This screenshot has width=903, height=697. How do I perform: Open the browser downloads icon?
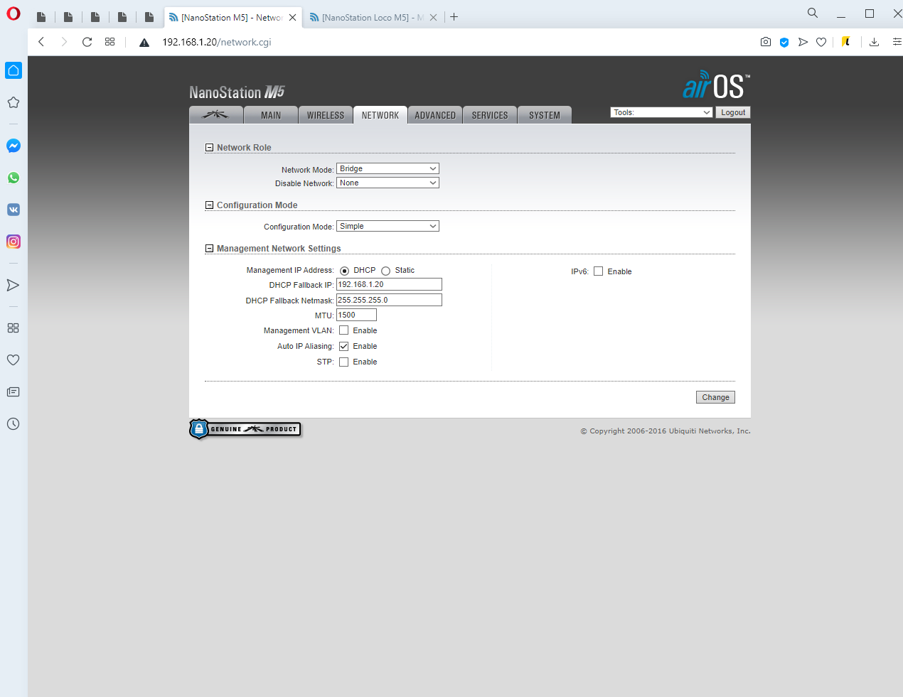pos(874,42)
